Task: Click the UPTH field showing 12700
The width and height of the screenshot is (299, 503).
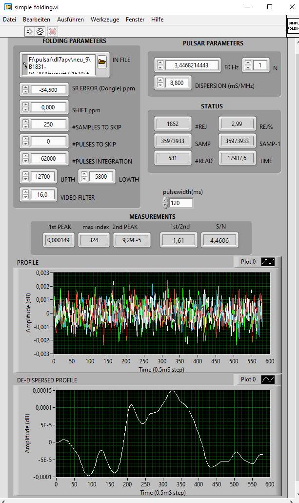Action: point(42,176)
